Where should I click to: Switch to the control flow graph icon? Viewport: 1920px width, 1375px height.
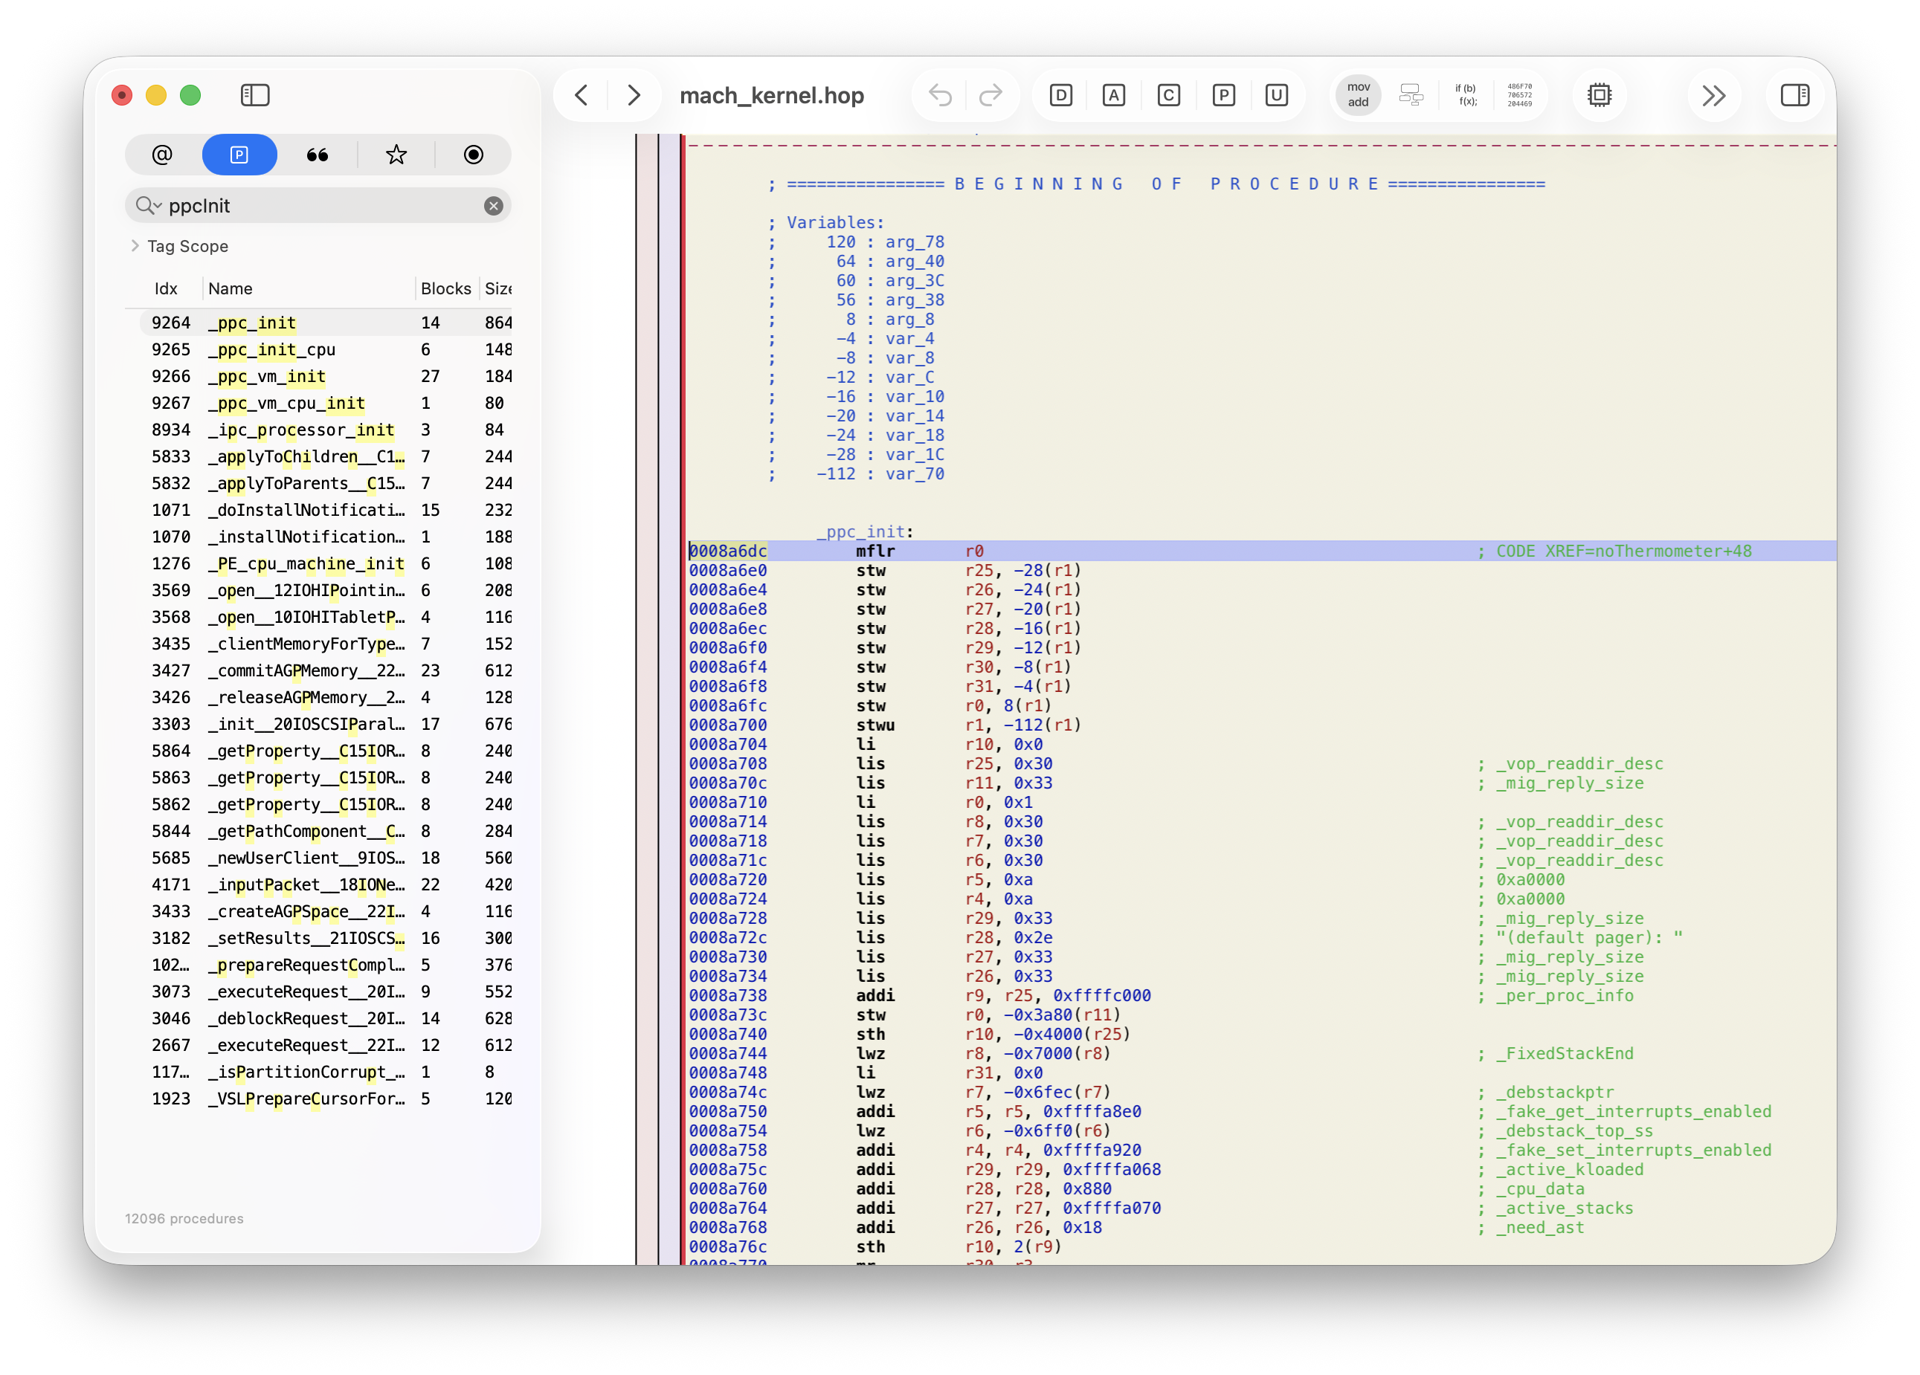tap(1411, 95)
